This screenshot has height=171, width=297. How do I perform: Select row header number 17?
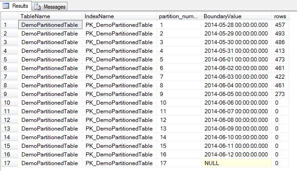tap(10, 163)
